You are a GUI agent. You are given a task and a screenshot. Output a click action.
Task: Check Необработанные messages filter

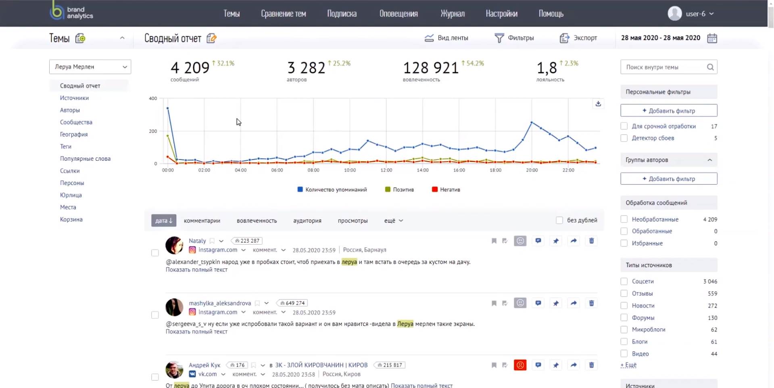[624, 219]
